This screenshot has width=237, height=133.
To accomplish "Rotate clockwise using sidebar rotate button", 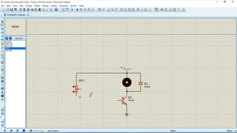I will [x=2, y=110].
